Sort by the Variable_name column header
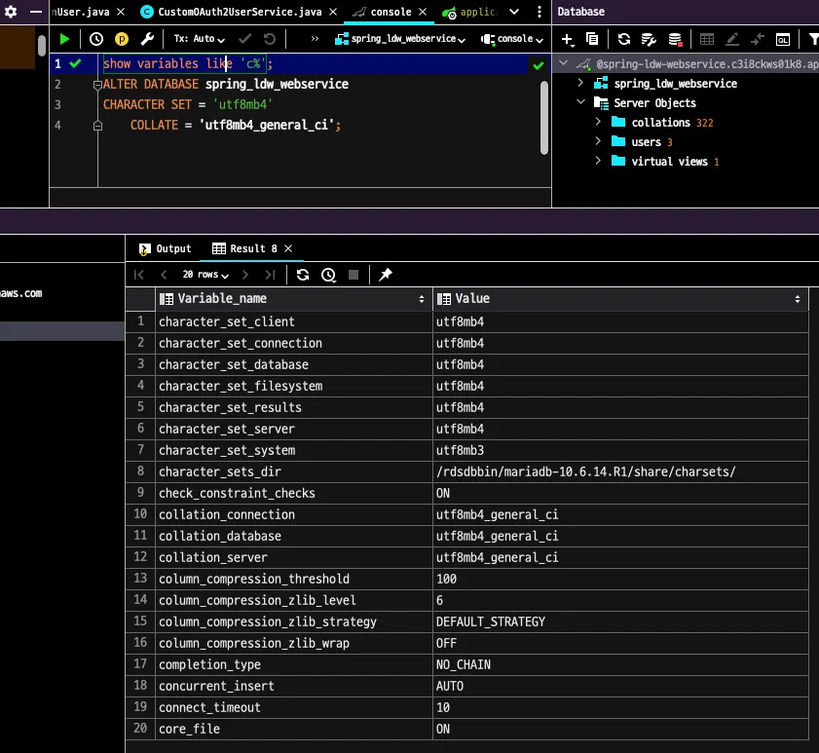The image size is (819, 753). click(x=221, y=299)
